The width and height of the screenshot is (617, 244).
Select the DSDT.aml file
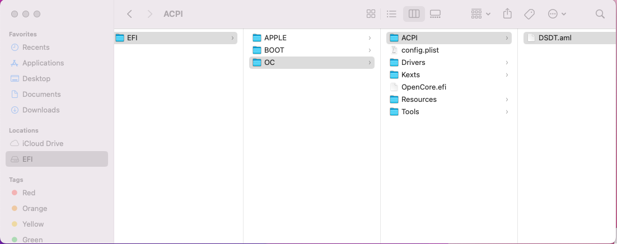[554, 38]
